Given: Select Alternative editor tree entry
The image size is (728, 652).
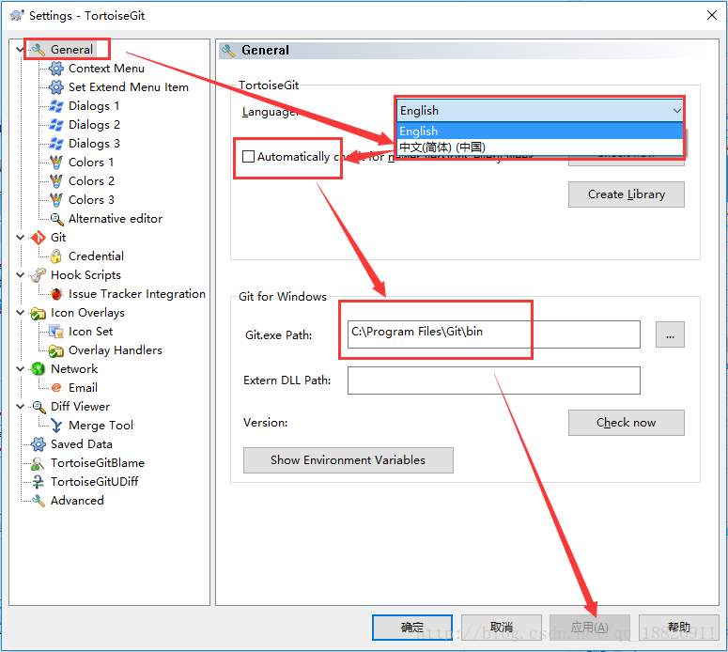Looking at the screenshot, I should pyautogui.click(x=116, y=218).
